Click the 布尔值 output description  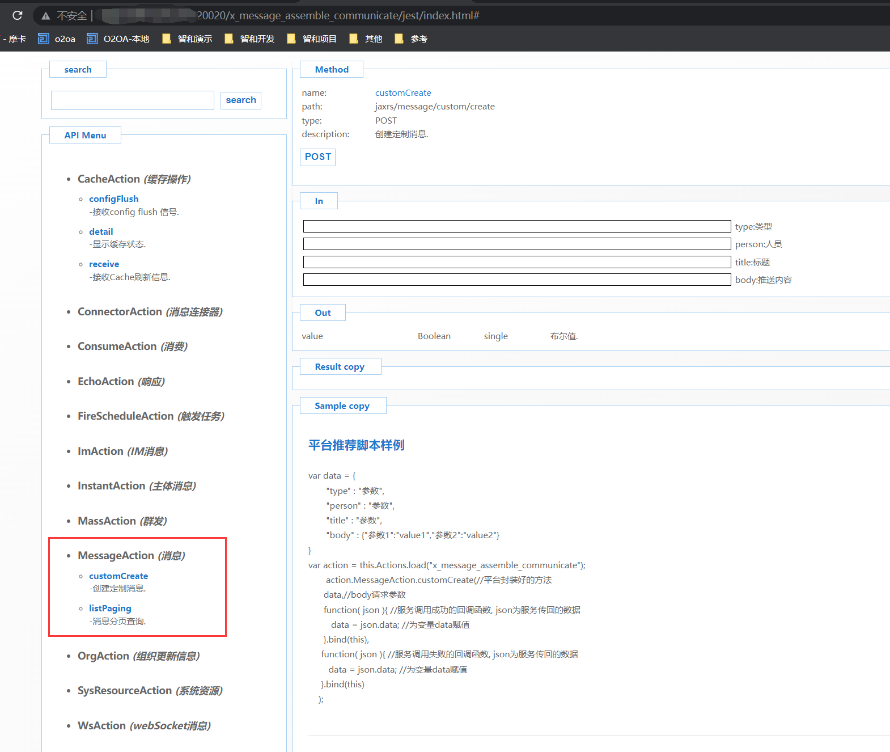tap(564, 336)
